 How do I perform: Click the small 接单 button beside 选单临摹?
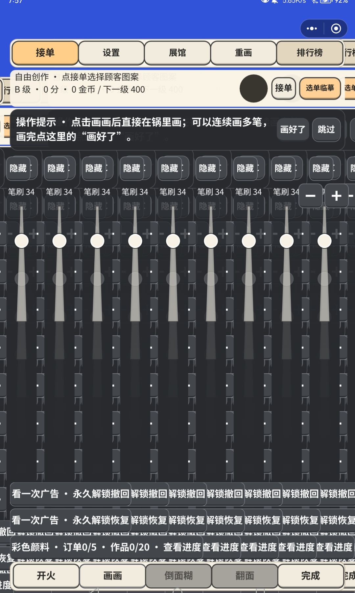[284, 88]
